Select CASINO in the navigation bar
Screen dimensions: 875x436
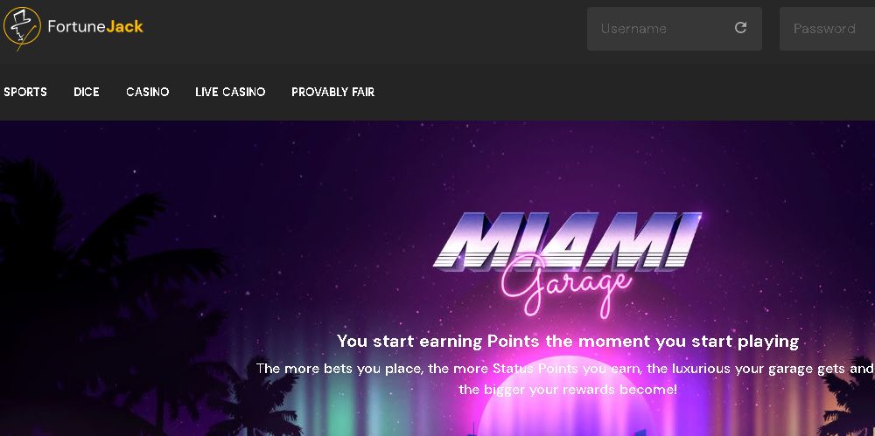tap(147, 92)
